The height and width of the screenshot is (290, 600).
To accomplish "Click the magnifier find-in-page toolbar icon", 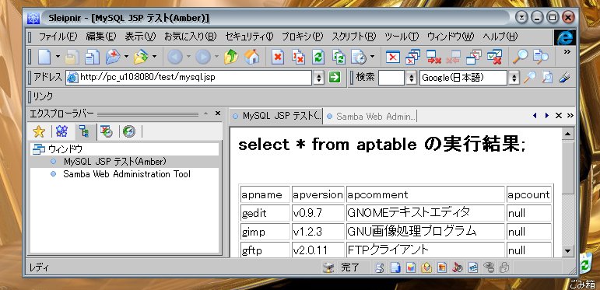I will [x=521, y=58].
